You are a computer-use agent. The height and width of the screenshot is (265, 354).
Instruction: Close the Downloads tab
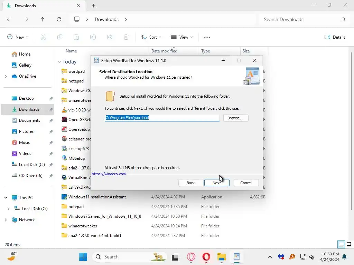[x=78, y=6]
